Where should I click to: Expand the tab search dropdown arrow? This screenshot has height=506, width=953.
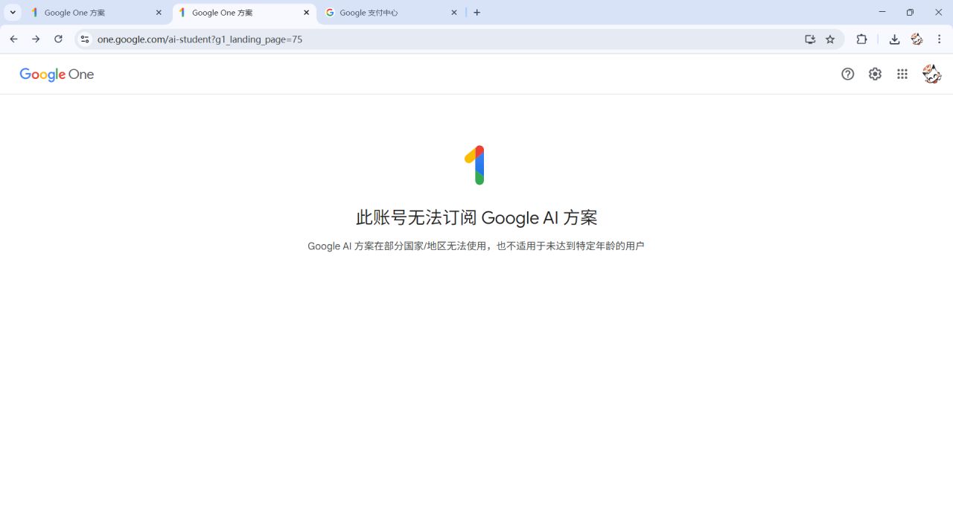pos(13,12)
